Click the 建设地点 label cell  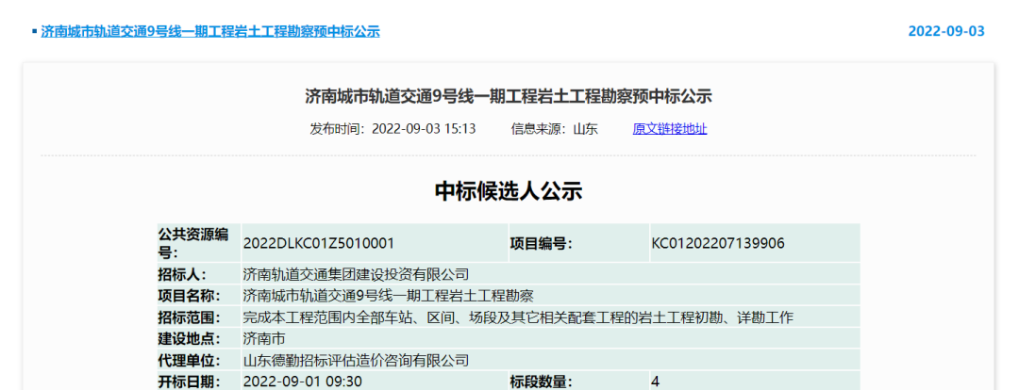click(x=199, y=338)
